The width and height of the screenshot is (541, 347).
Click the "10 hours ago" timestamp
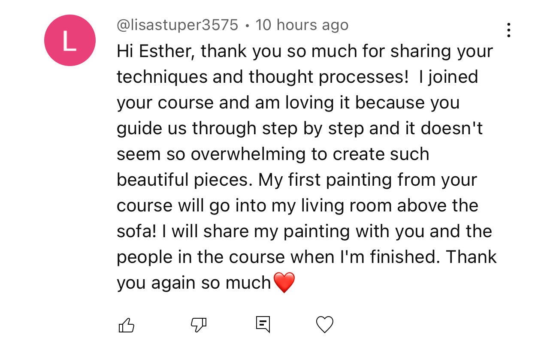click(302, 25)
